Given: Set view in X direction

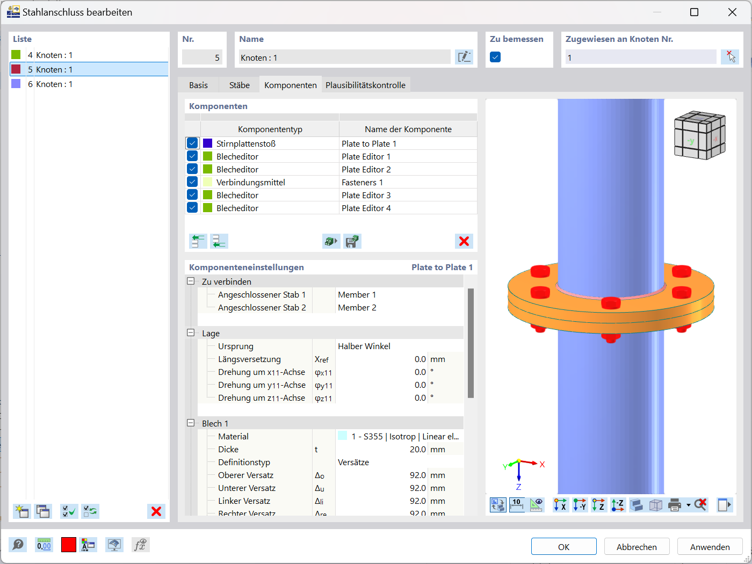Looking at the screenshot, I should [x=560, y=505].
